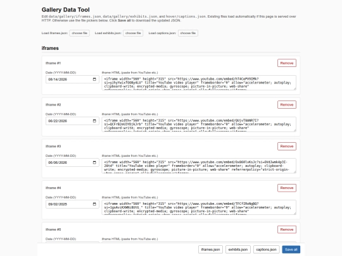
Task: Edit the iframe #1 date field
Action: (72, 79)
